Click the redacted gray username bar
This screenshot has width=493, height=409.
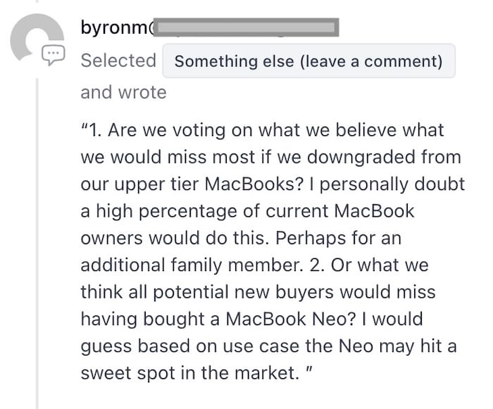(x=246, y=28)
